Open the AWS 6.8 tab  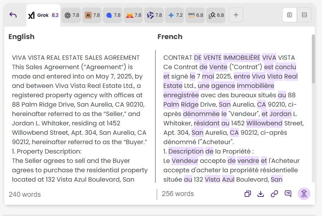point(195,15)
